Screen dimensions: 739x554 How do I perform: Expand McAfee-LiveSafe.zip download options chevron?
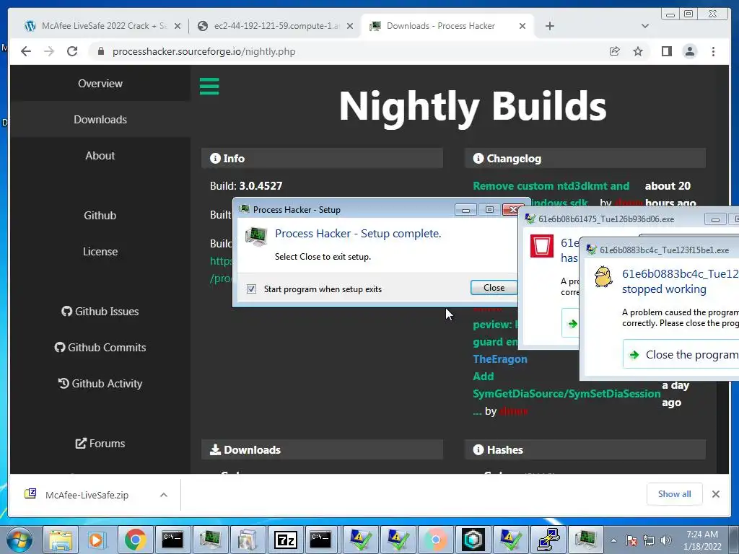point(164,495)
